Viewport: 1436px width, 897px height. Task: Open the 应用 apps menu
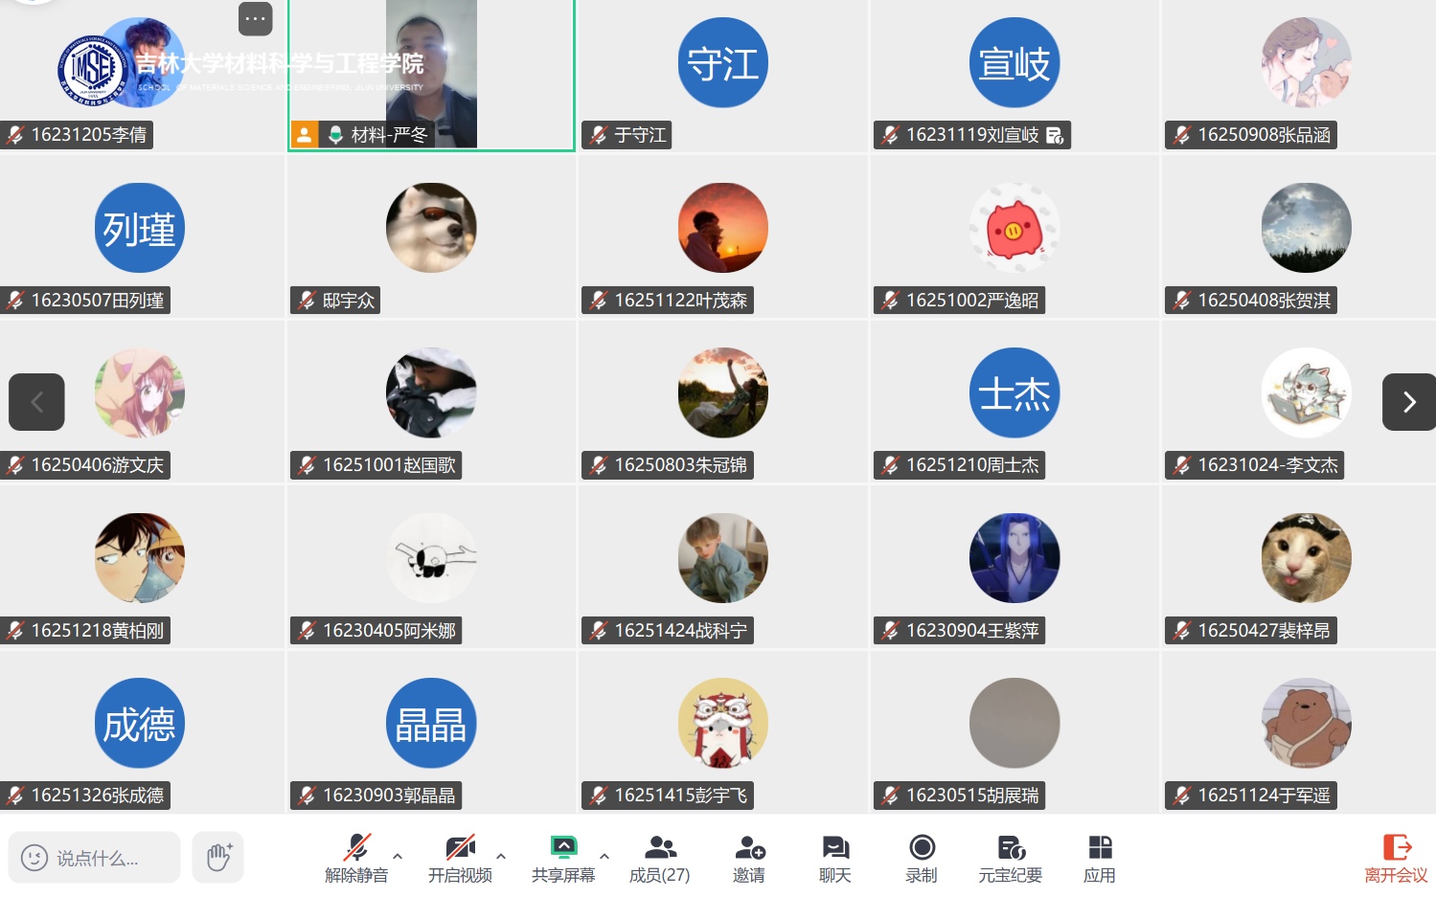coord(1100,858)
